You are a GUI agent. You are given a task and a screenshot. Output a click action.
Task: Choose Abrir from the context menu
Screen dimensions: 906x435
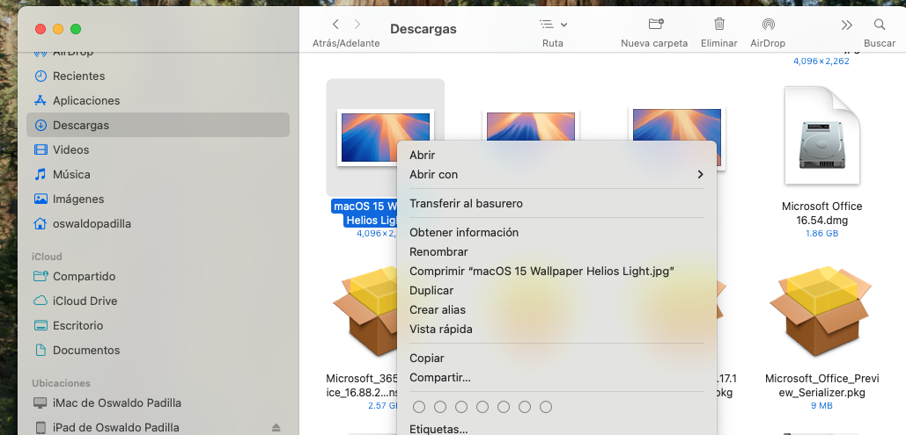pyautogui.click(x=557, y=156)
